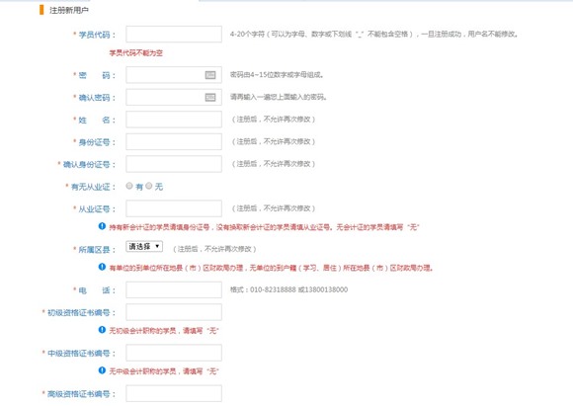The width and height of the screenshot is (573, 406).
Task: Focus the 确认身份证号 input field
Action: (174, 164)
